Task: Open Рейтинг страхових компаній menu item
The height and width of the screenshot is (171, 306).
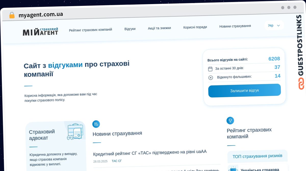Action: click(x=91, y=30)
